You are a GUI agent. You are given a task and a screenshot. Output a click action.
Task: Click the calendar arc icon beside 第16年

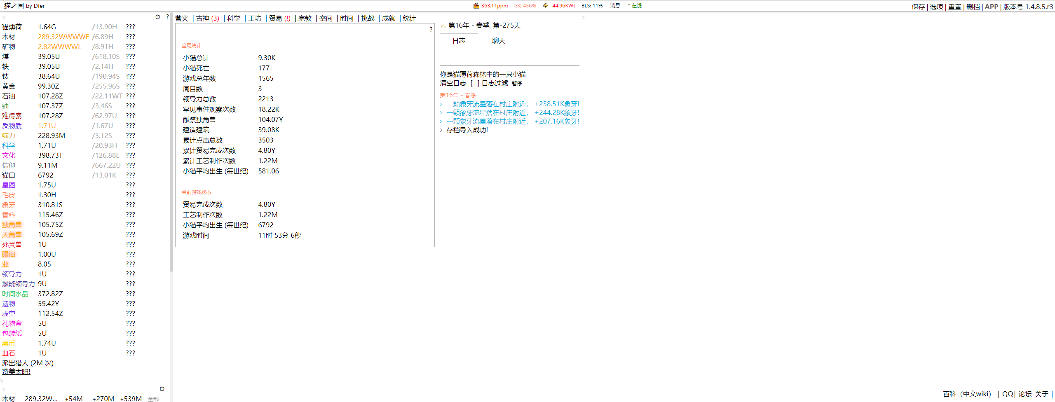pos(443,26)
